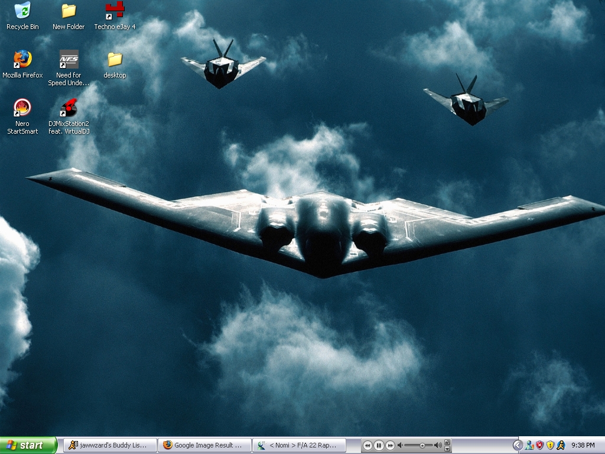605x454 pixels.
Task: Select Need for Speed Underground shortcut
Action: click(69, 60)
